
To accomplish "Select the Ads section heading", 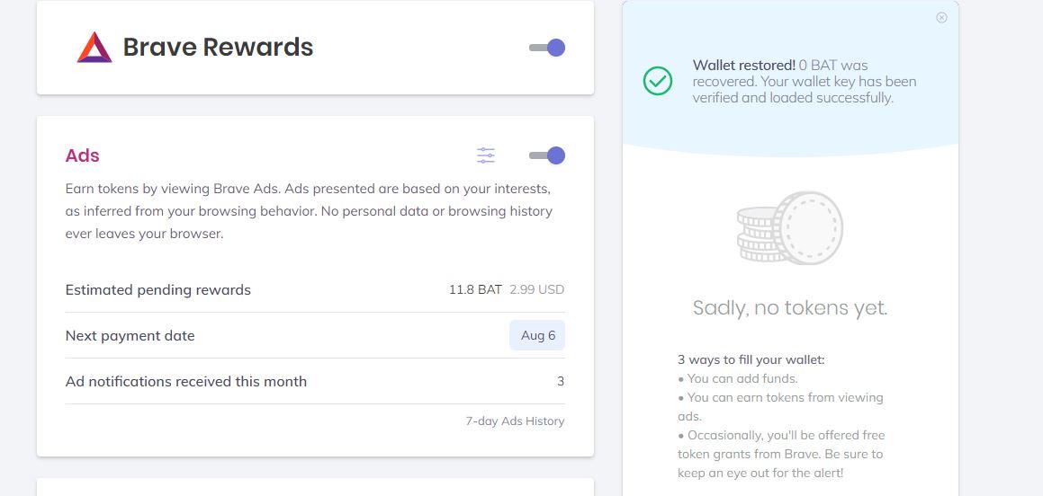I will point(83,155).
